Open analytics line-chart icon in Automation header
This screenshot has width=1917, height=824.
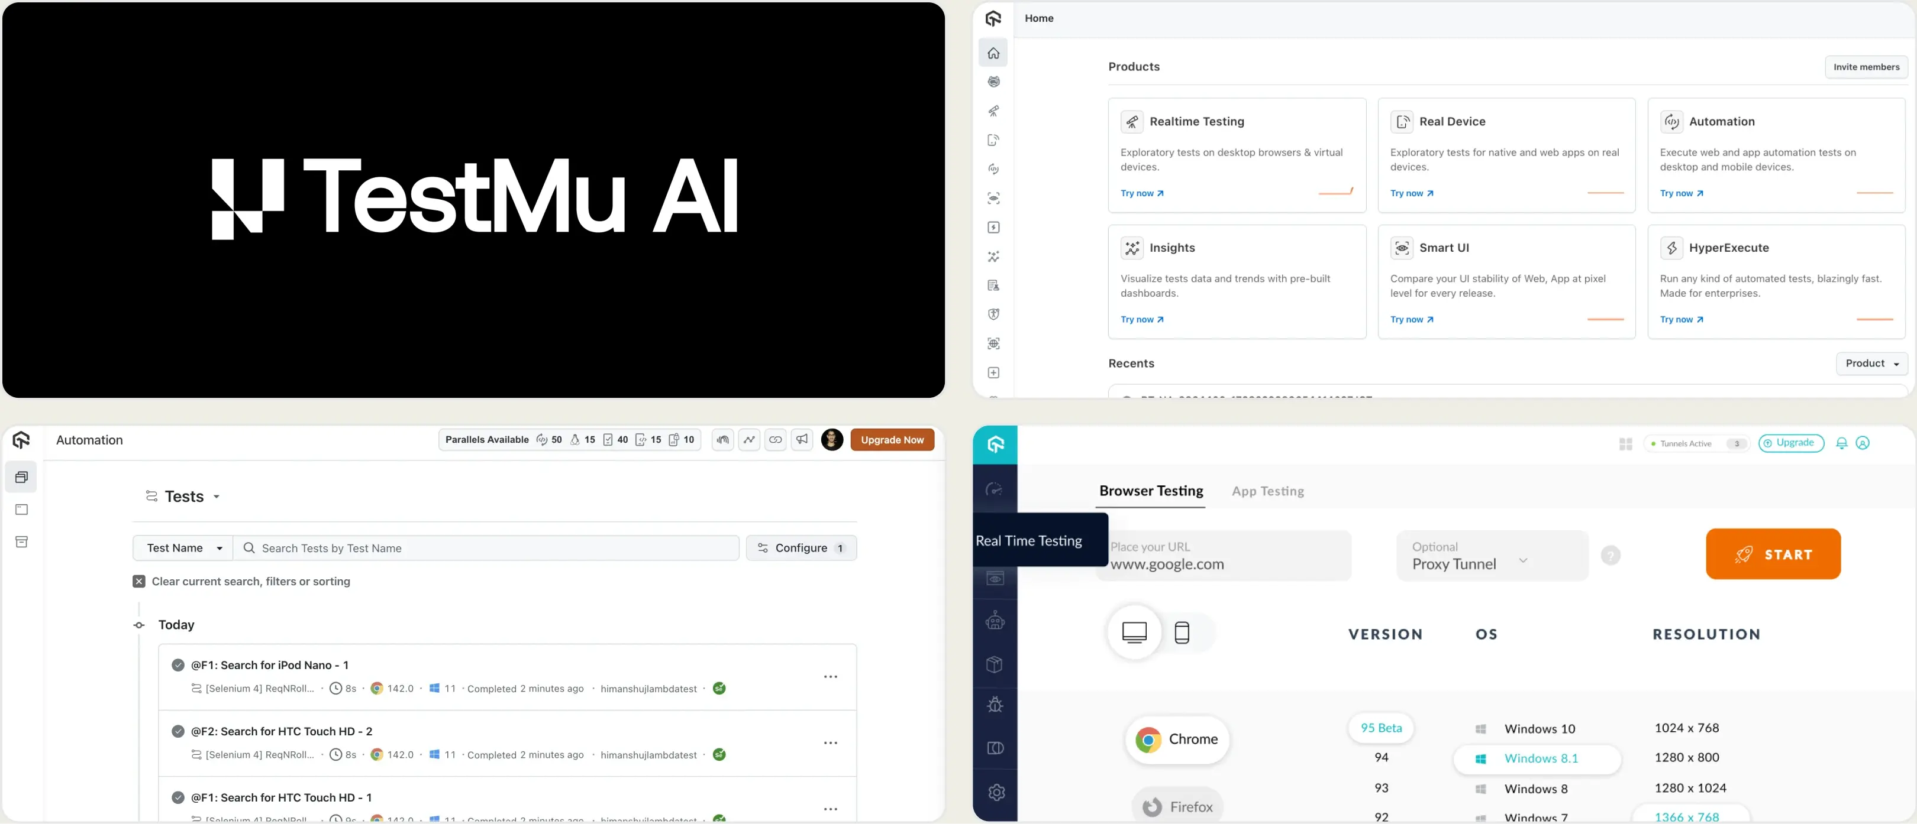750,440
